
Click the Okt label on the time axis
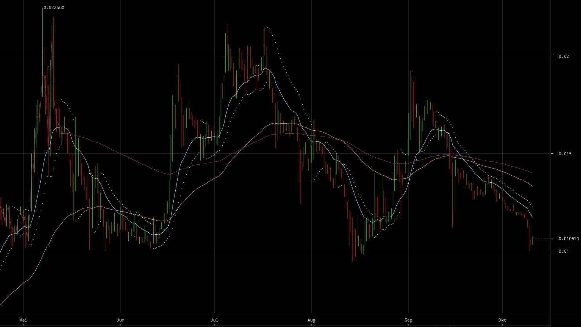[x=502, y=320]
